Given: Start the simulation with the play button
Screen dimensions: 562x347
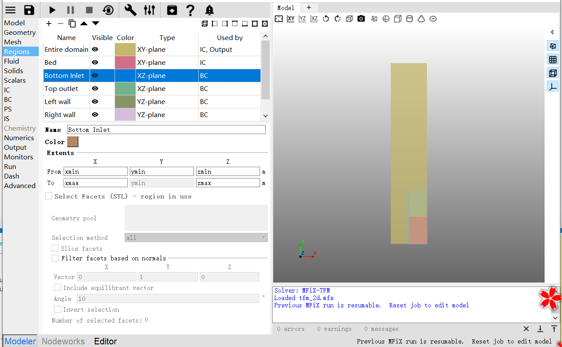Looking at the screenshot, I should tap(52, 10).
